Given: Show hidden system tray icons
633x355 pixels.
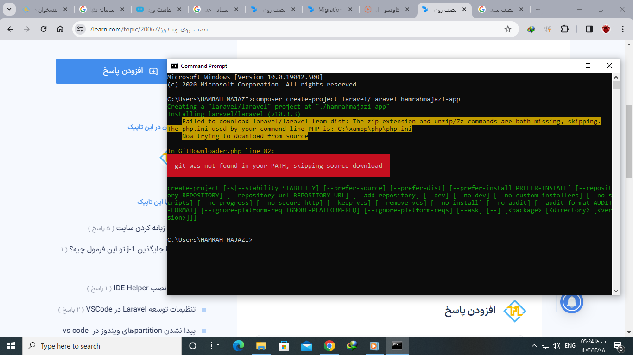Looking at the screenshot, I should coord(535,346).
